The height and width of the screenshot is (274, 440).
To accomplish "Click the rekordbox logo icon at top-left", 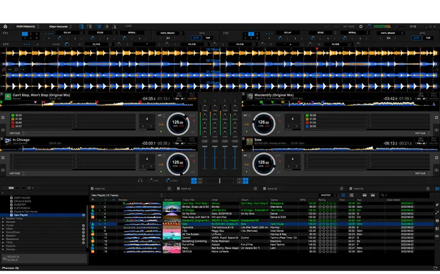I will [x=5, y=26].
